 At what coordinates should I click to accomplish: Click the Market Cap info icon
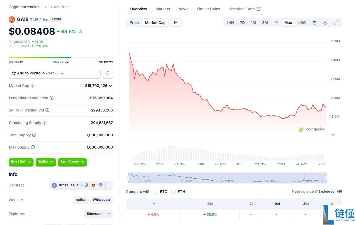coord(33,86)
